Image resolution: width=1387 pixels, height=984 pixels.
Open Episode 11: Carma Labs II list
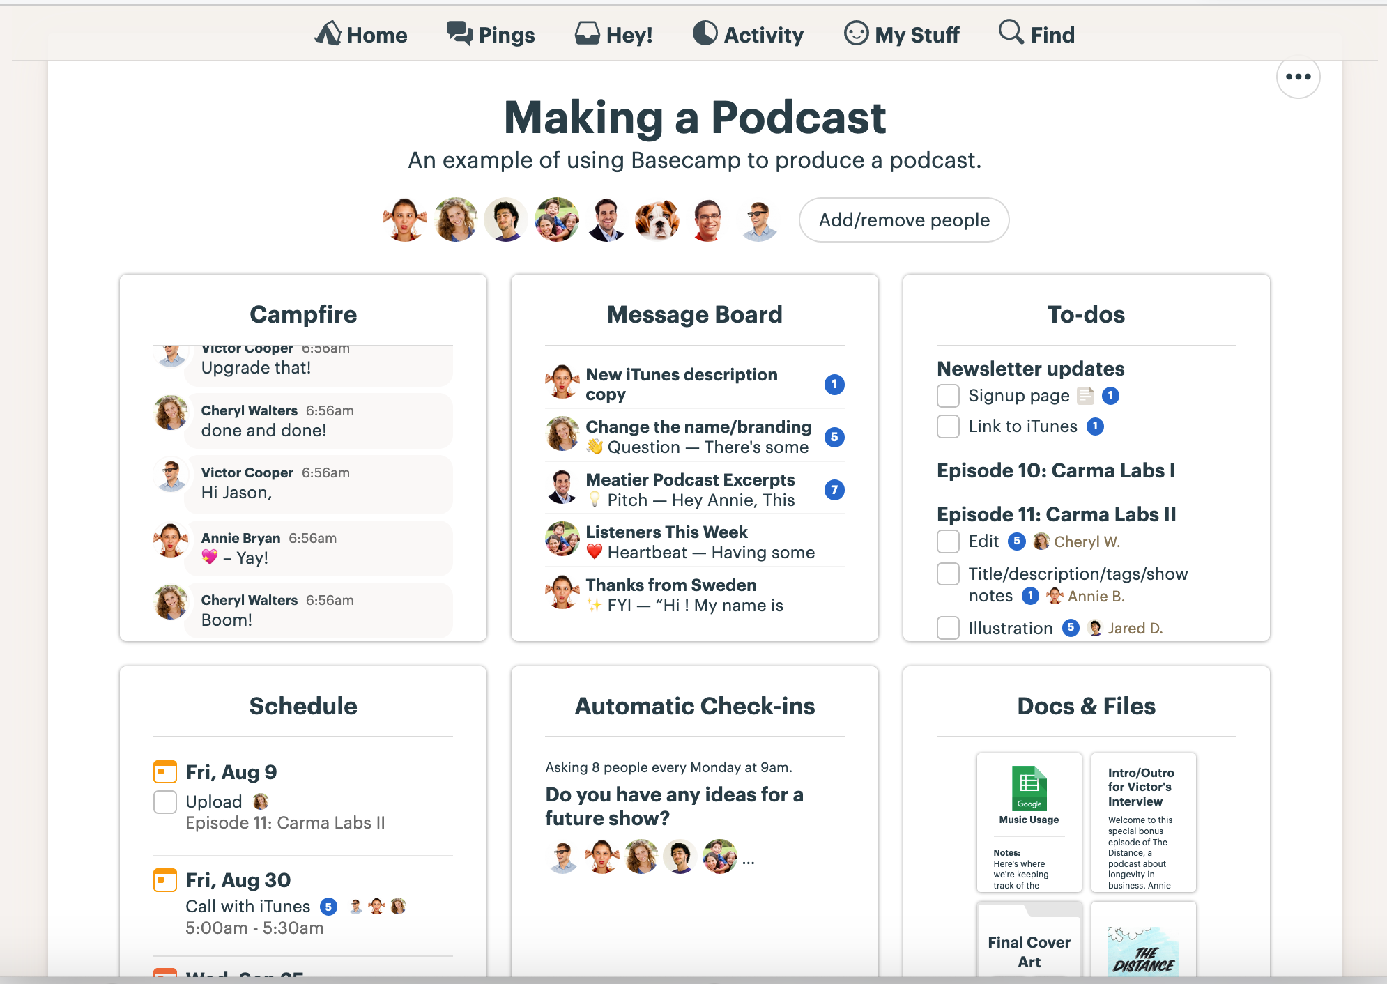click(1056, 514)
